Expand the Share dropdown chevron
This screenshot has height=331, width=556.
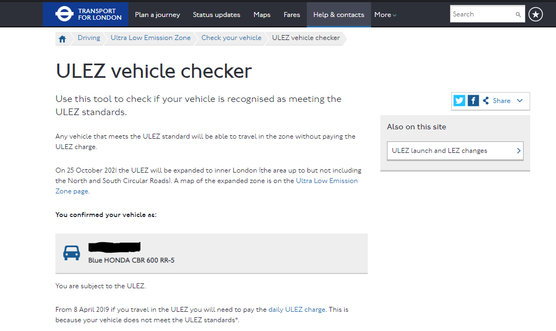click(x=520, y=101)
